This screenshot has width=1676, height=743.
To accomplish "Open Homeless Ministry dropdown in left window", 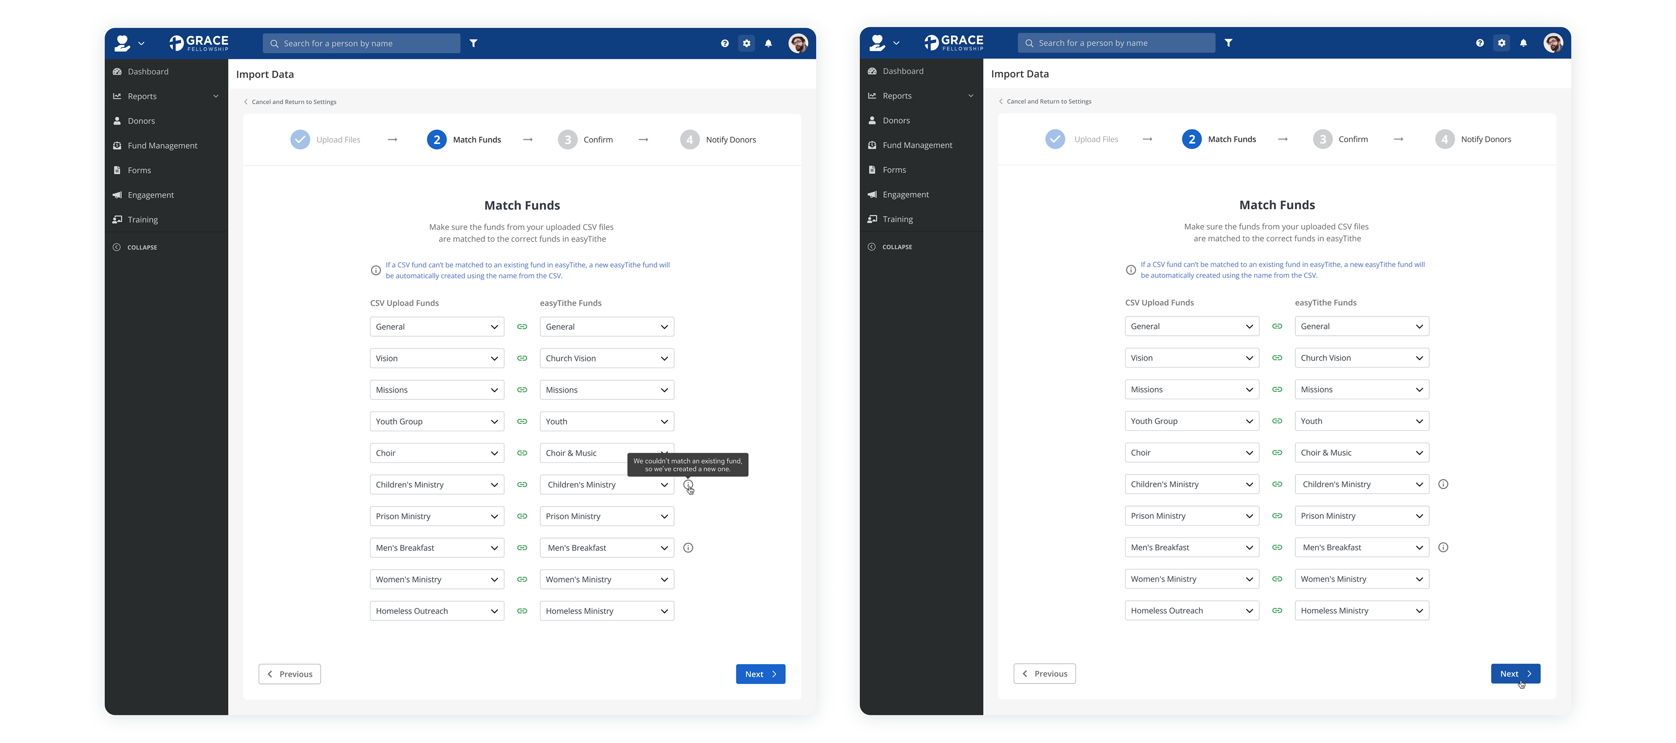I will [606, 611].
